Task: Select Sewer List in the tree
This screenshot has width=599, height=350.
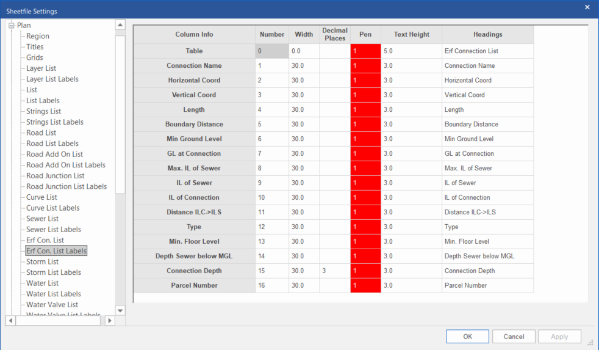Action: click(x=42, y=219)
